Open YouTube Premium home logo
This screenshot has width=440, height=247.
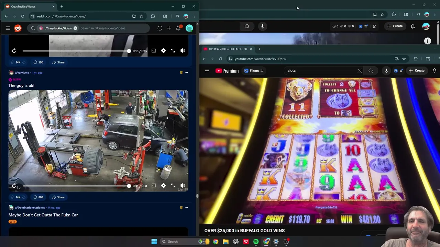(x=227, y=71)
